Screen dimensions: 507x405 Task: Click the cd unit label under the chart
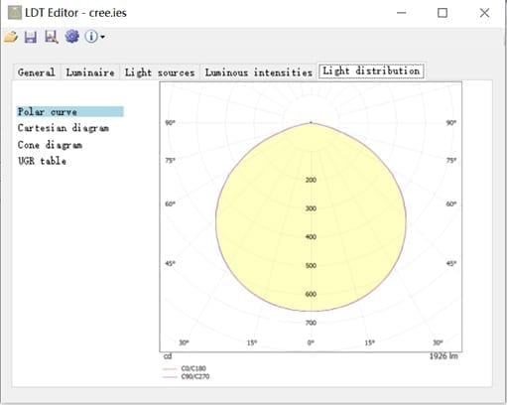point(168,356)
